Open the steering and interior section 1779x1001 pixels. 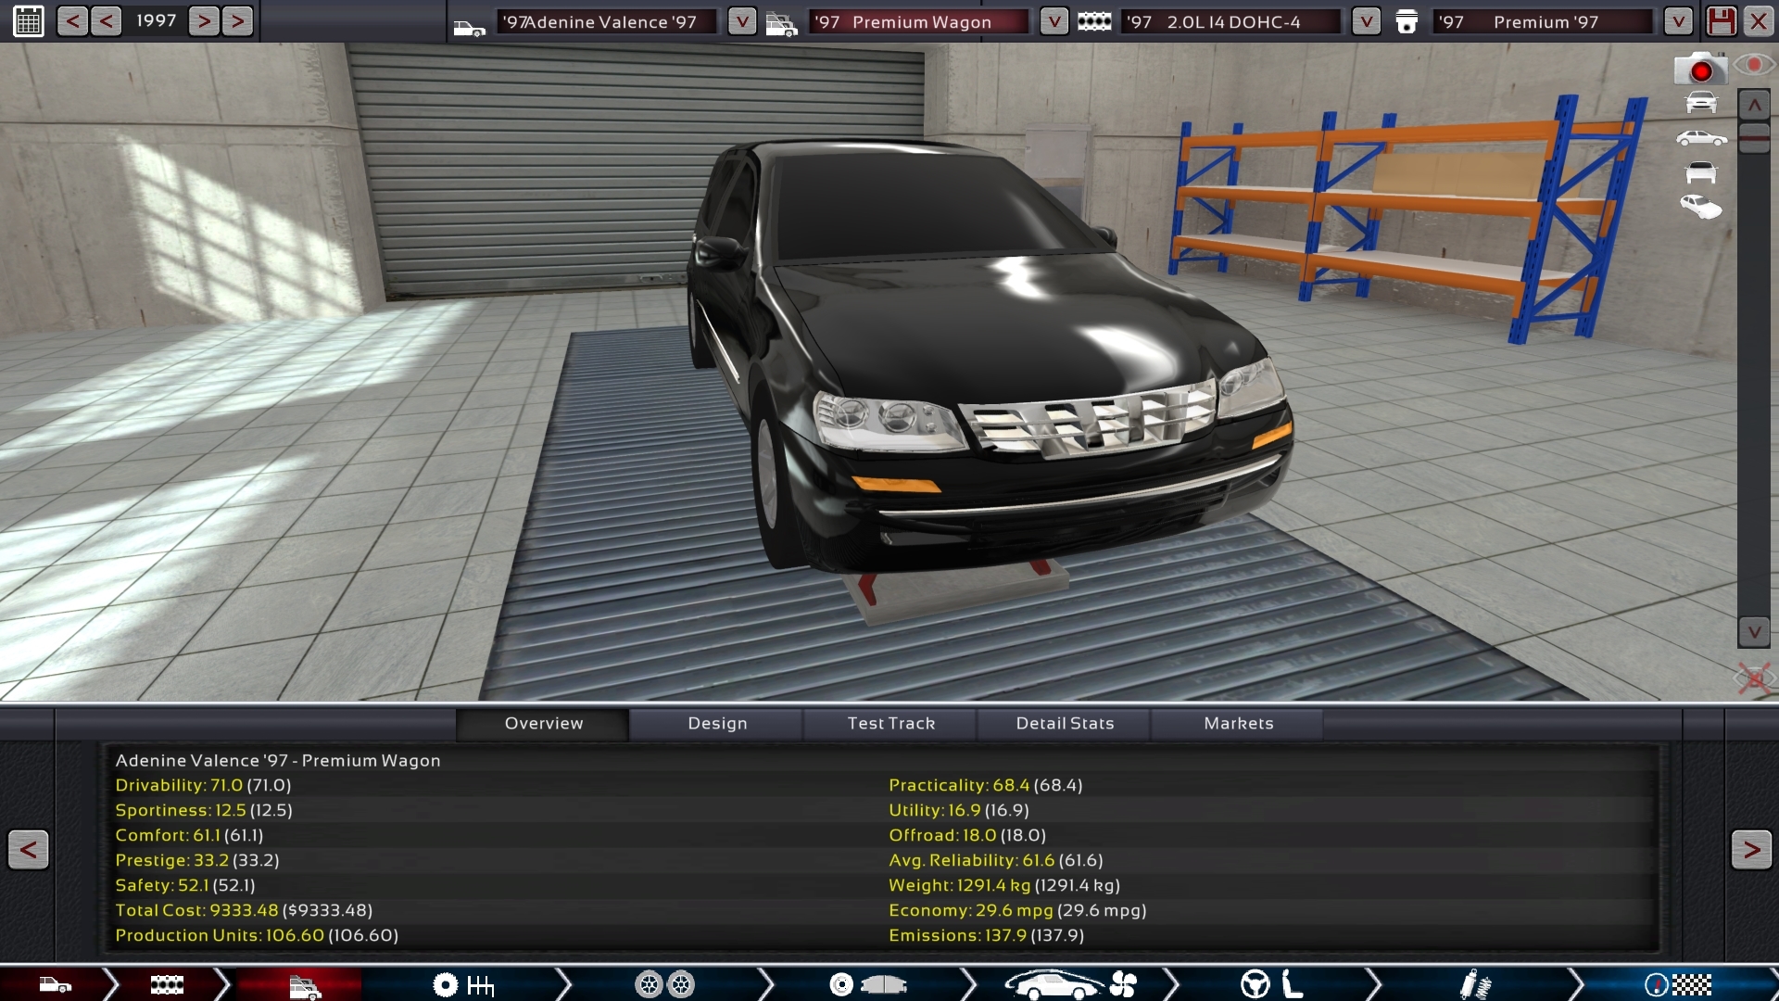coord(1271,984)
